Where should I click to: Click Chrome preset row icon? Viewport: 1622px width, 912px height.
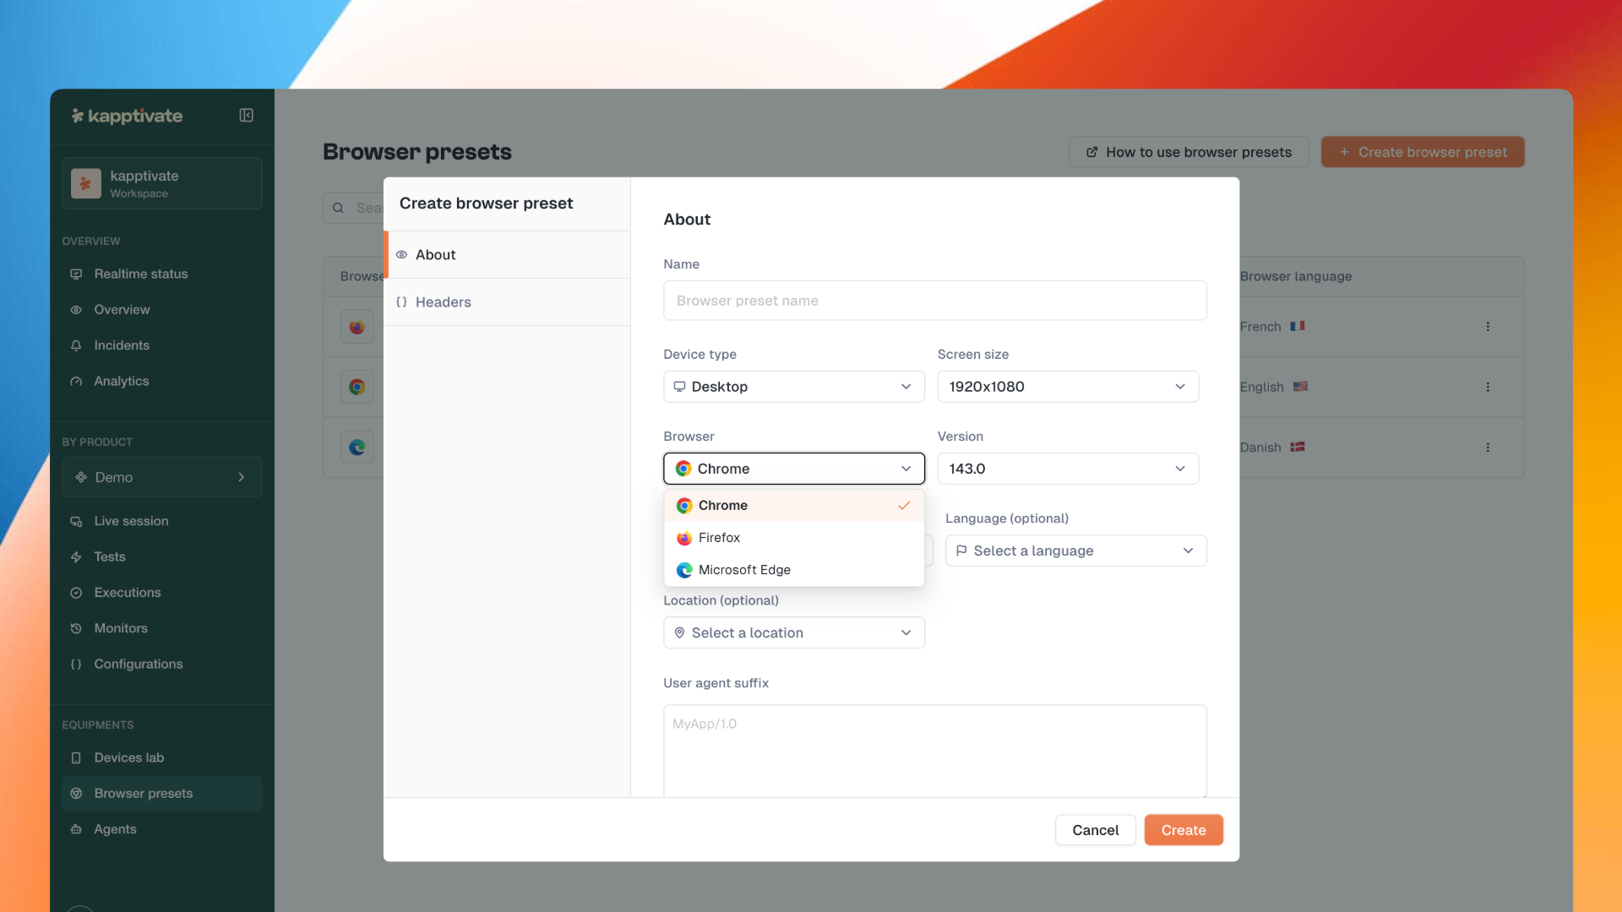357,387
